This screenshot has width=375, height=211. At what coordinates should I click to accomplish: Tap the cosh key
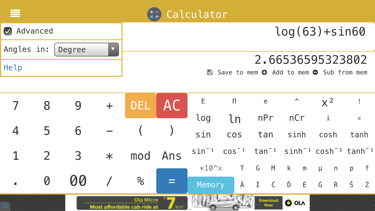point(328,135)
